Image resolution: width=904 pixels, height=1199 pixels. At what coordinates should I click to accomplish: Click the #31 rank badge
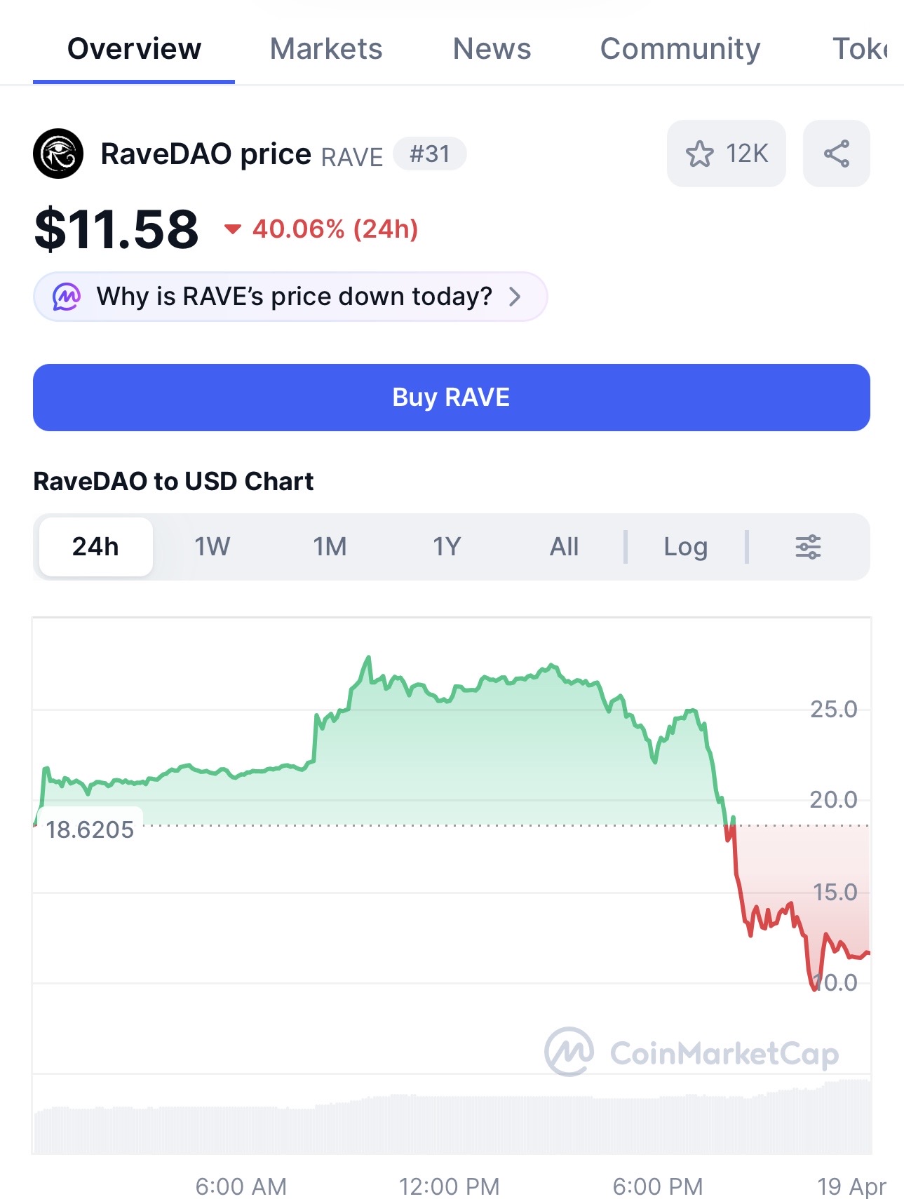click(x=429, y=154)
